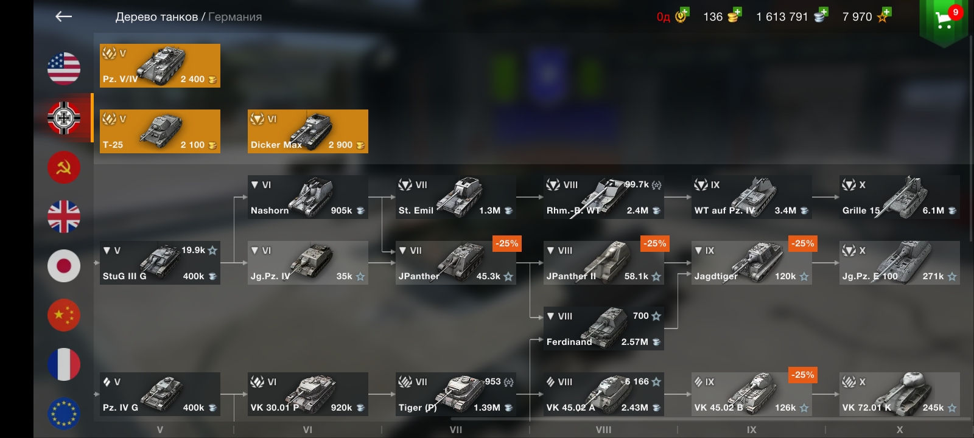Open the Pz. V/IV premium tank
The height and width of the screenshot is (438, 974).
160,66
